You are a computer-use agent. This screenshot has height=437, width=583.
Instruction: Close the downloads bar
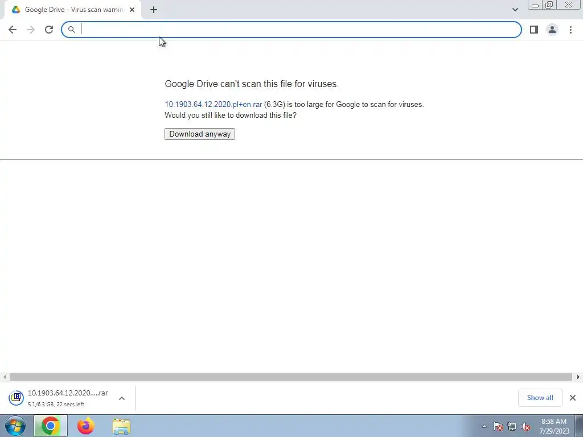(x=573, y=398)
